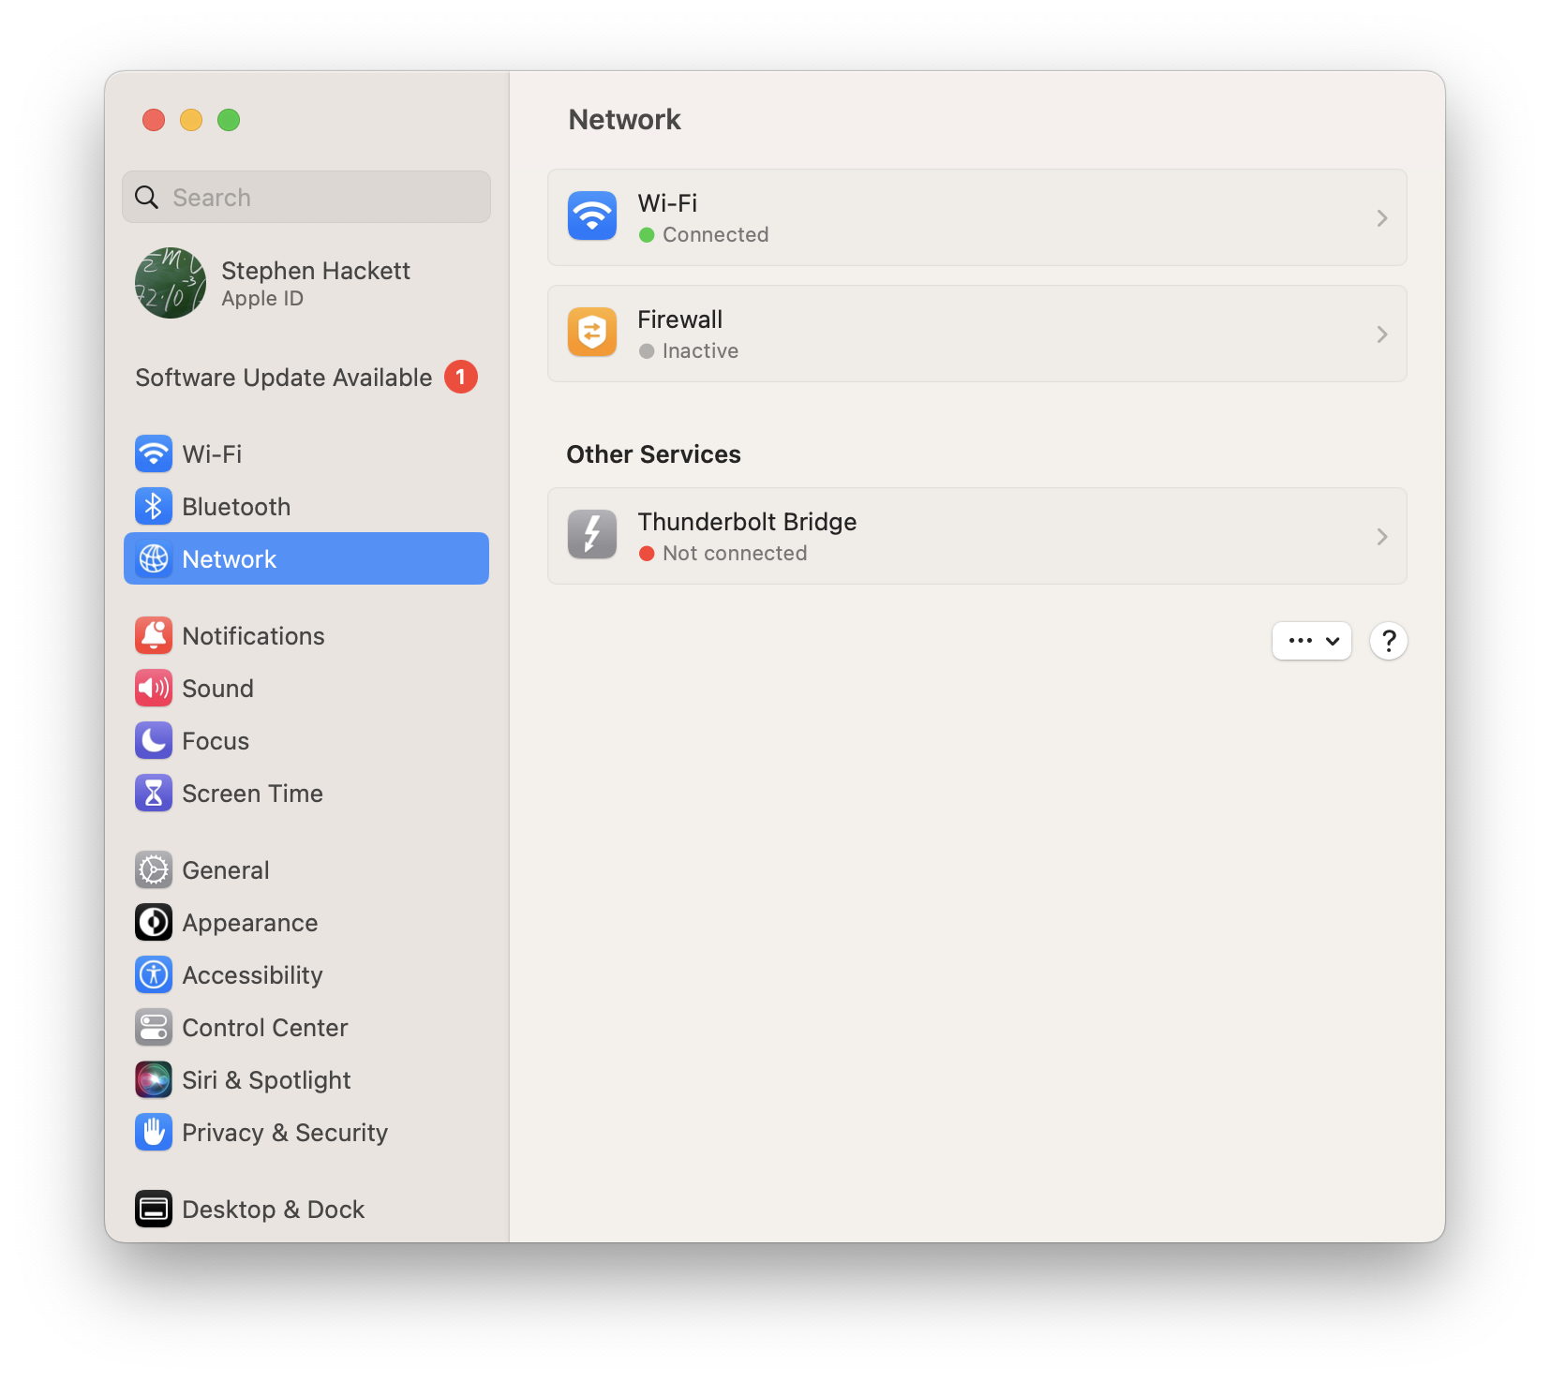Open Notifications via its bell icon
This screenshot has height=1381, width=1550.
154,636
